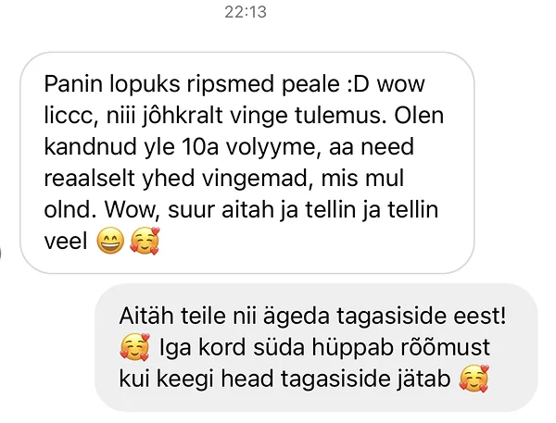Tap the hearts emoji after "jätab"

(x=474, y=379)
